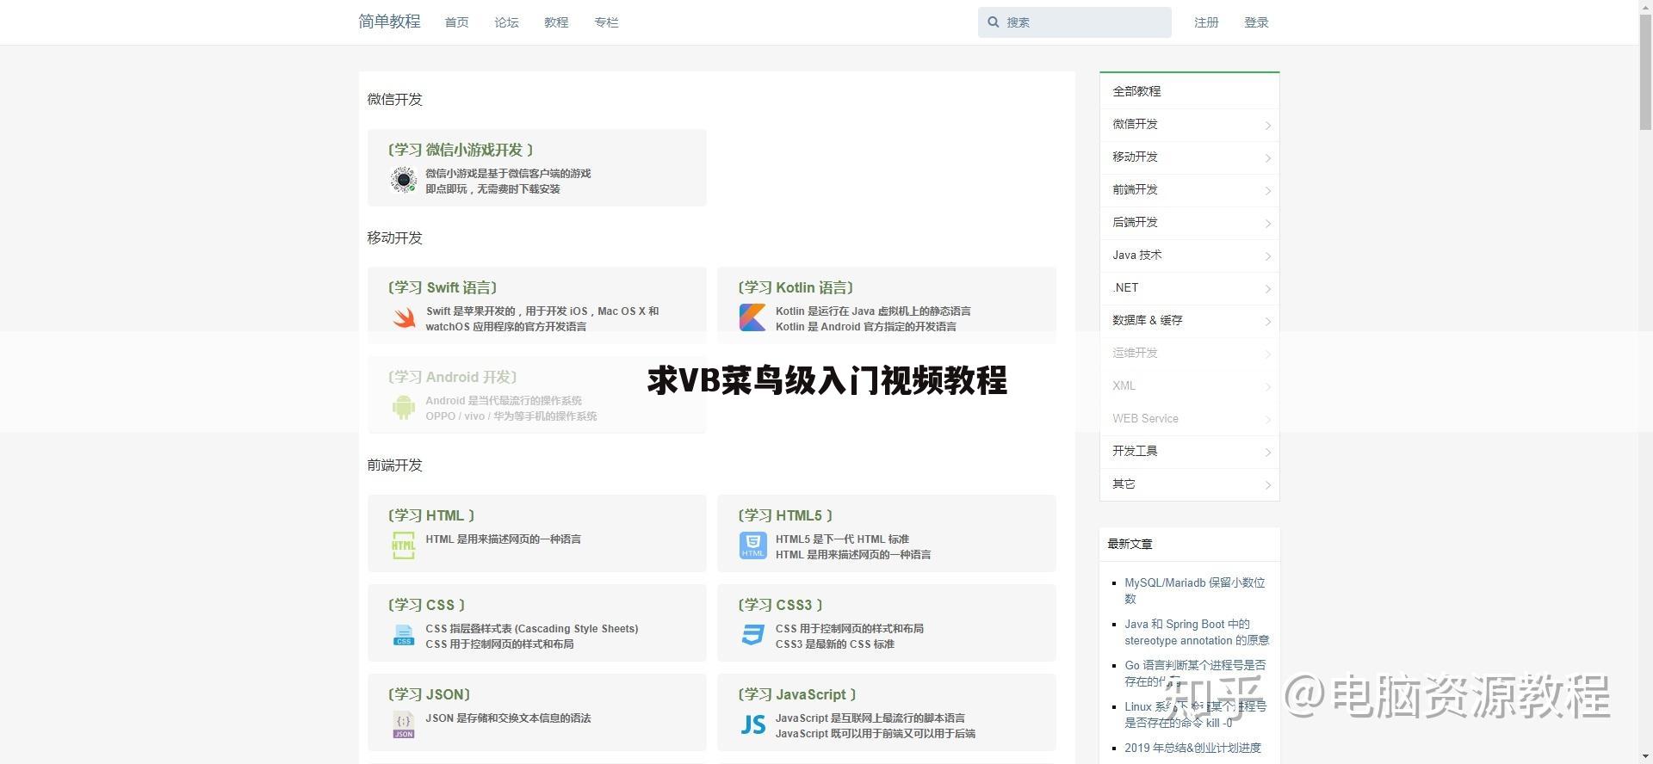Expand 数据库 & 缓存 sidebar chevron
This screenshot has width=1653, height=764.
coord(1267,322)
